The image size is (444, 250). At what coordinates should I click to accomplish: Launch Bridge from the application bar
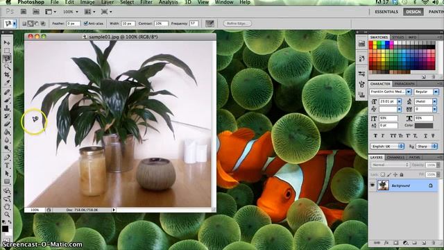[x=24, y=12]
